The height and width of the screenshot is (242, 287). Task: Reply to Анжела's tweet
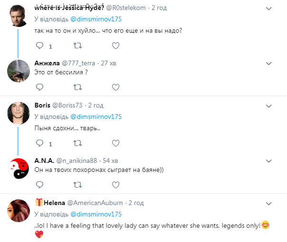[40, 87]
